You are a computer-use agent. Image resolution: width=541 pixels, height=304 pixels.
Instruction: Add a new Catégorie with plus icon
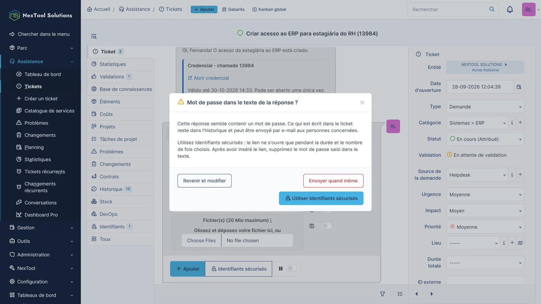click(x=520, y=123)
